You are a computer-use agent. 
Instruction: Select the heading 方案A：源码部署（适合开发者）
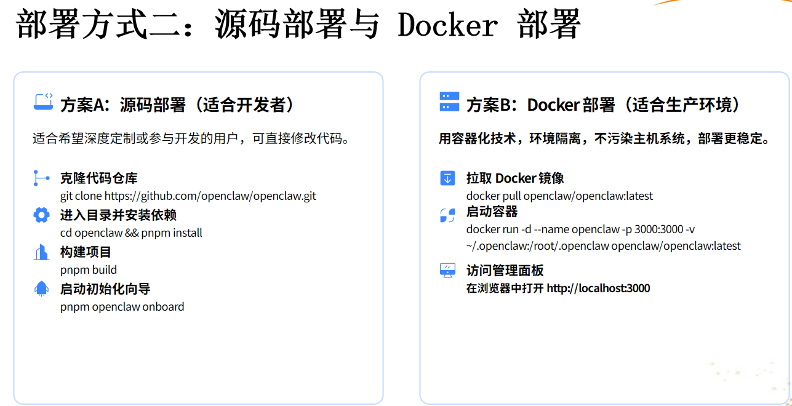(178, 105)
